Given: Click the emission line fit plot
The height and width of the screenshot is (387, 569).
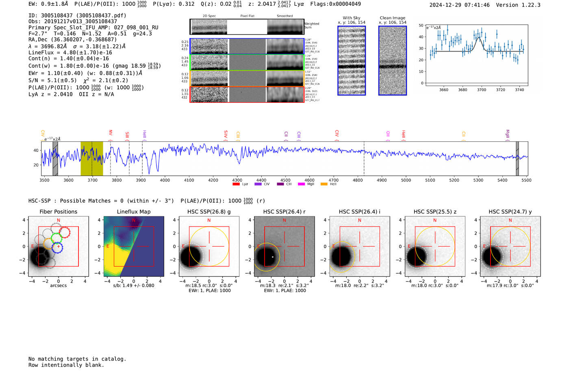Looking at the screenshot, I should (476, 55).
